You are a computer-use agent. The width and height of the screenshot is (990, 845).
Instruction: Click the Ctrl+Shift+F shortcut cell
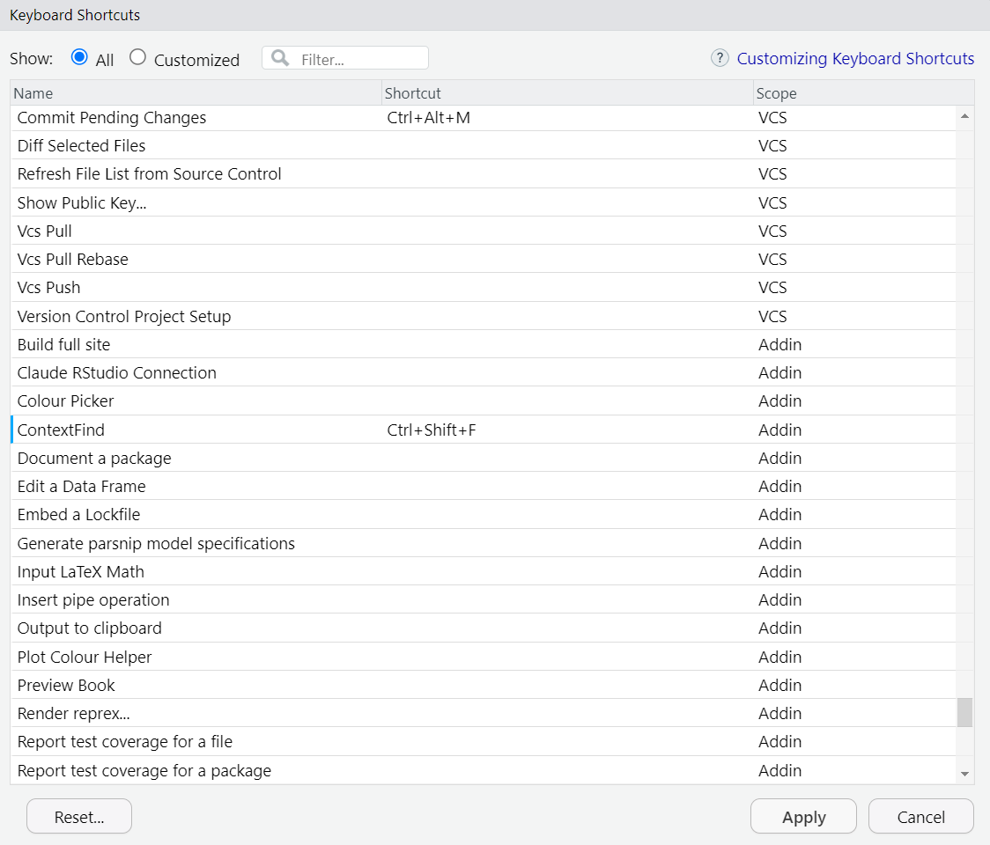point(432,430)
